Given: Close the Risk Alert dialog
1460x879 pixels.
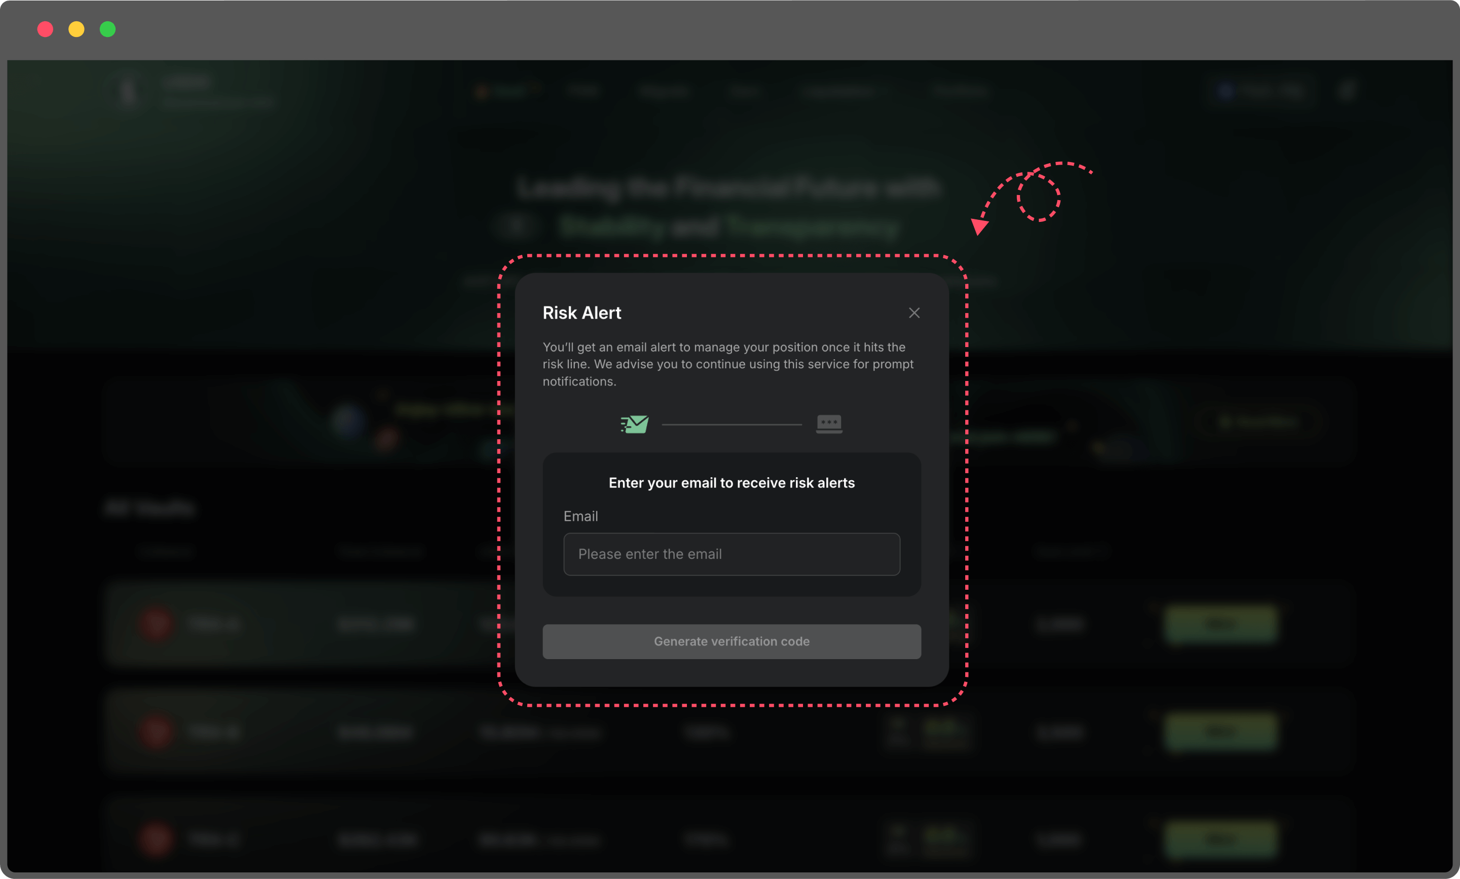Looking at the screenshot, I should click(914, 313).
